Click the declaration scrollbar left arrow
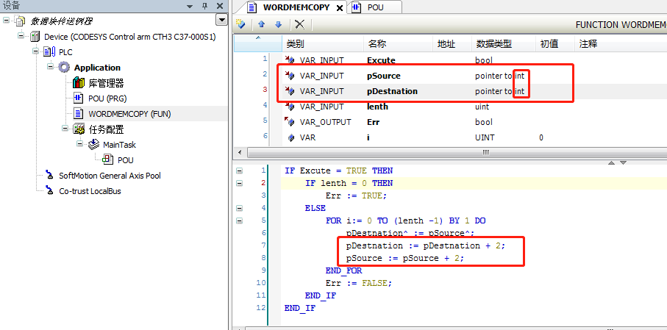This screenshot has width=667, height=330. coord(240,152)
